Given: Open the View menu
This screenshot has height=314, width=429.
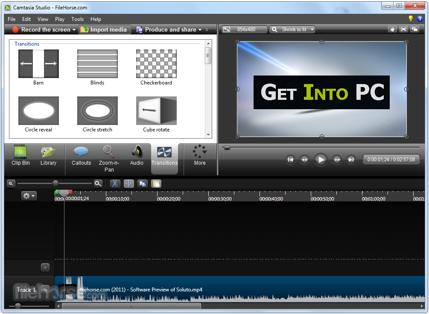Looking at the screenshot, I should 43,19.
